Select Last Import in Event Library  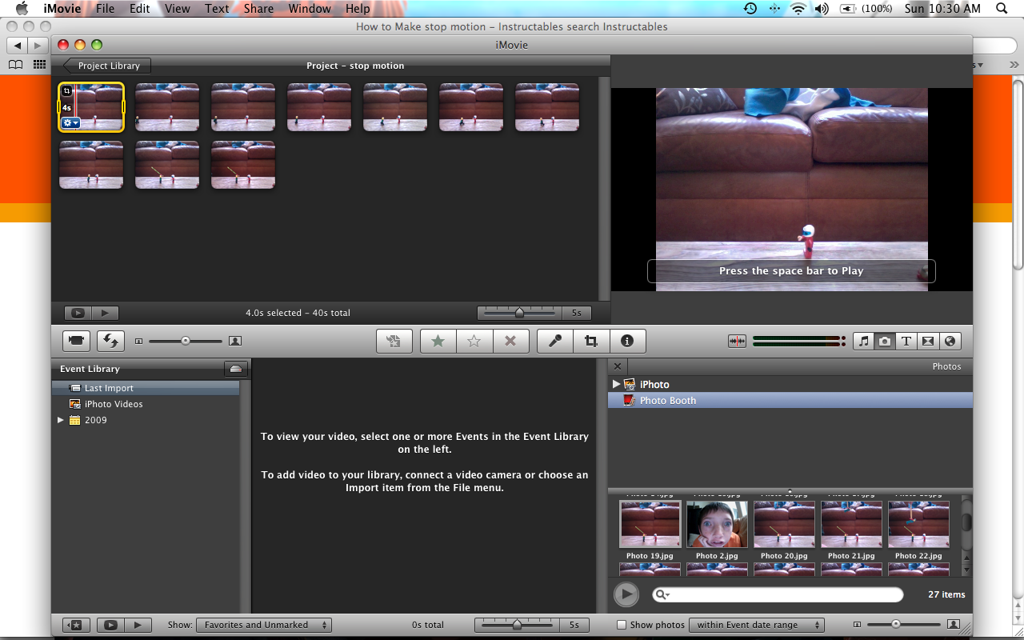click(146, 388)
